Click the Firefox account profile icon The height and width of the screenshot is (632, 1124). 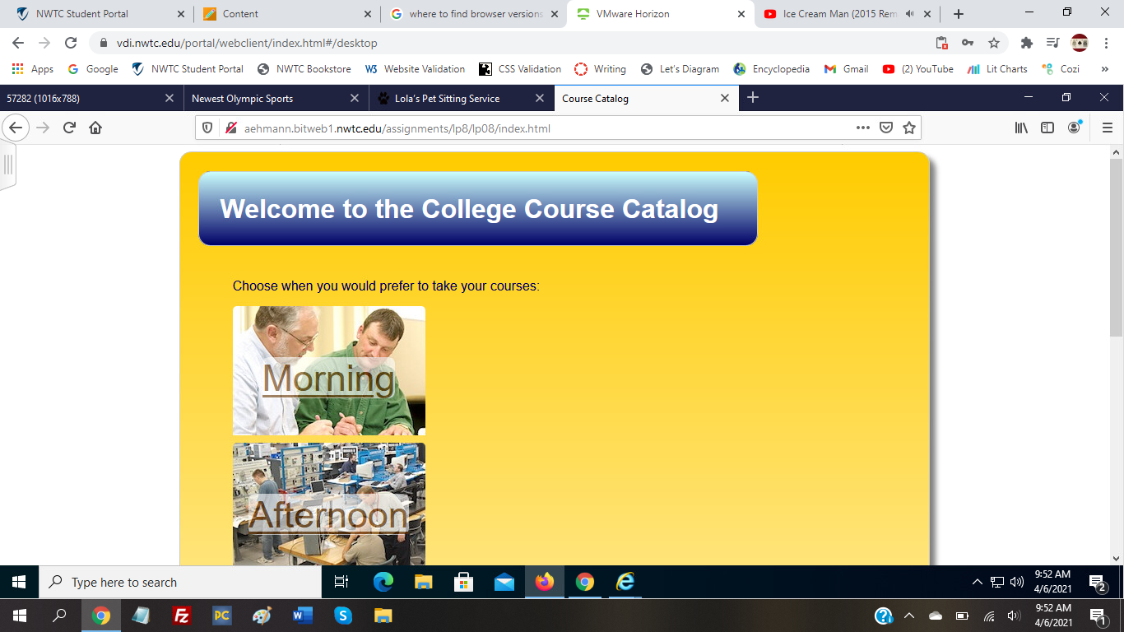point(1073,128)
